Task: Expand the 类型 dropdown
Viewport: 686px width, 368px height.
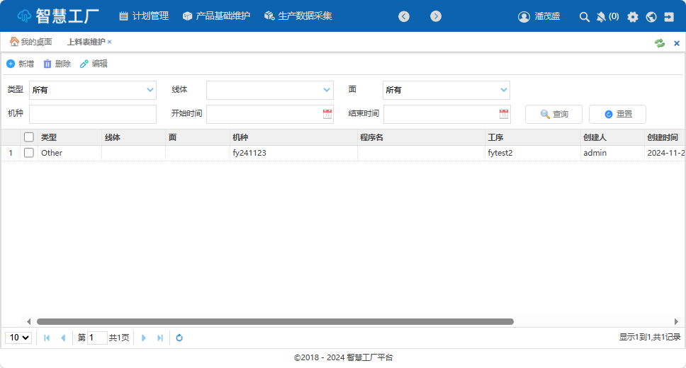Action: [150, 90]
